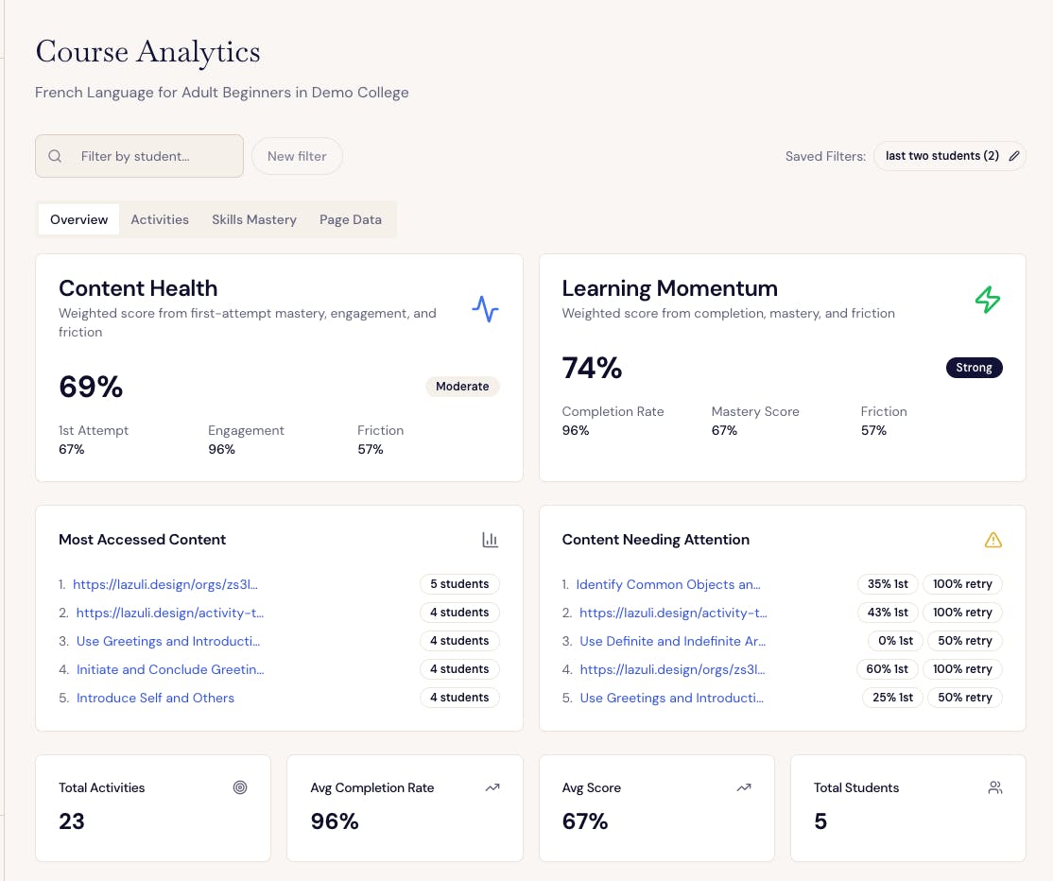Click the search magnifier icon

click(x=56, y=156)
